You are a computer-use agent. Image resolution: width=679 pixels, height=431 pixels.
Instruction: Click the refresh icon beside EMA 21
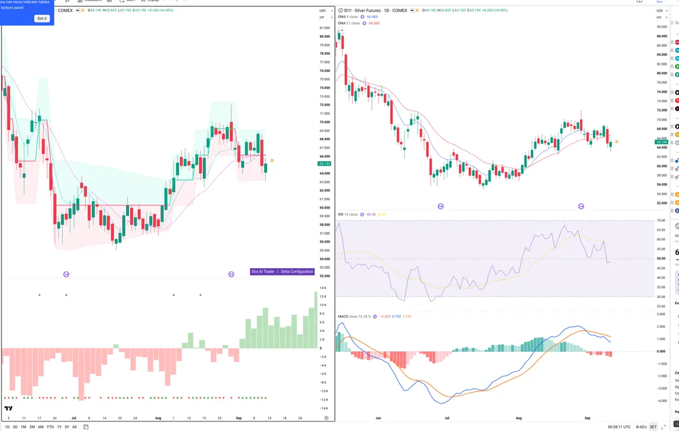coord(364,23)
